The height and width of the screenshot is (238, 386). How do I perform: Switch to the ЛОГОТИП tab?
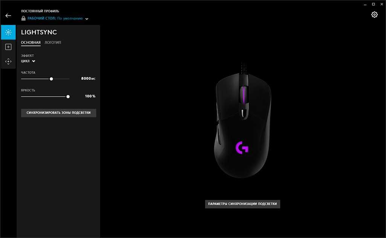pyautogui.click(x=53, y=43)
